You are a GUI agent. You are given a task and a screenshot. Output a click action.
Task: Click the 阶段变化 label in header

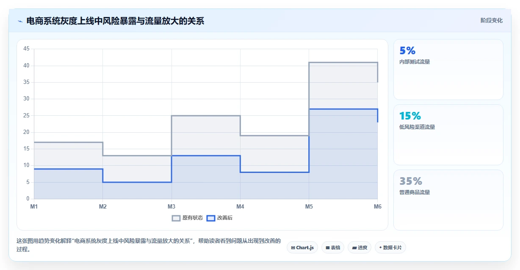pos(492,20)
